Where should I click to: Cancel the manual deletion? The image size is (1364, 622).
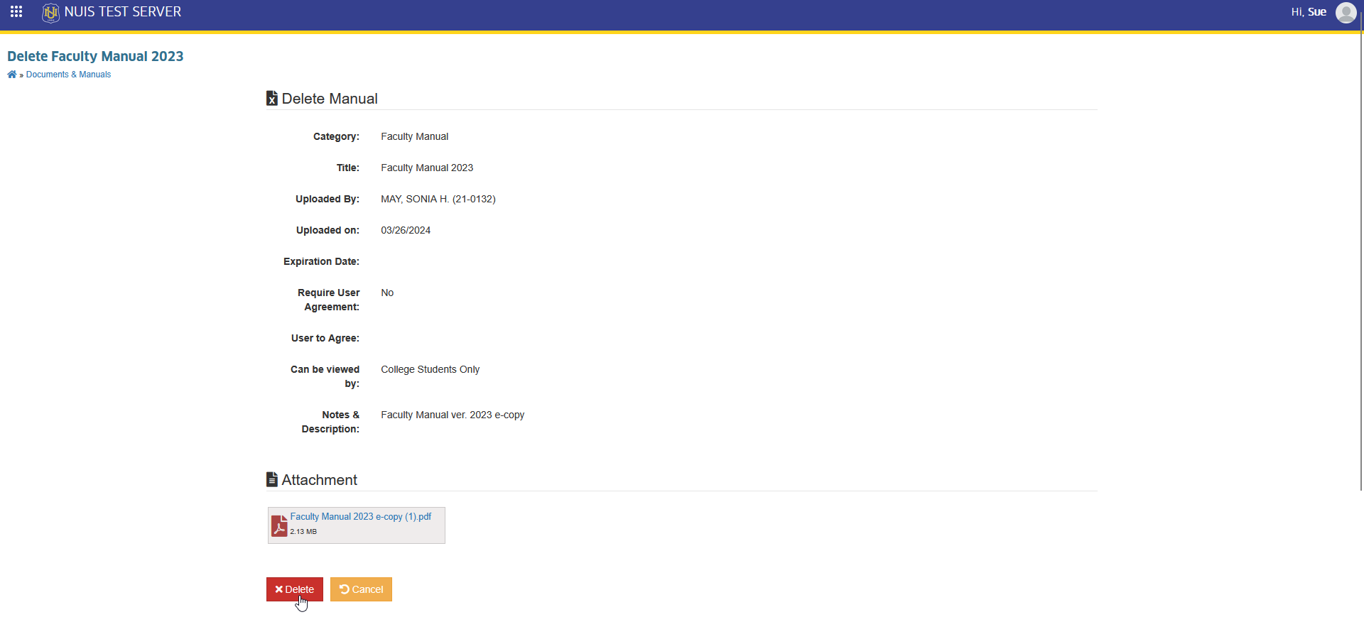361,589
